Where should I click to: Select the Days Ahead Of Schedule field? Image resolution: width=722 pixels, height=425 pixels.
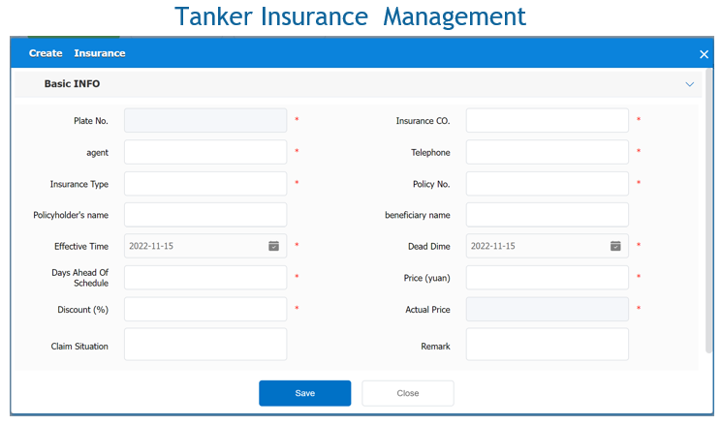point(205,278)
